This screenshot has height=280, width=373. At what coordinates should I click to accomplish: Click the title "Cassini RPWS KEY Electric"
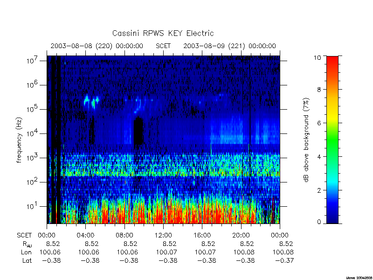(163, 33)
